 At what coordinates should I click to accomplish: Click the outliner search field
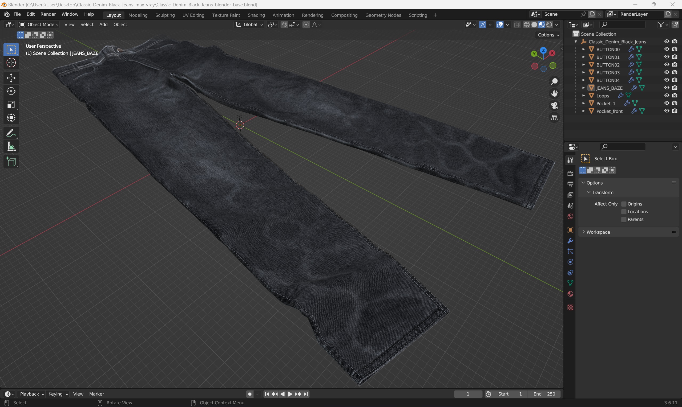[622, 25]
